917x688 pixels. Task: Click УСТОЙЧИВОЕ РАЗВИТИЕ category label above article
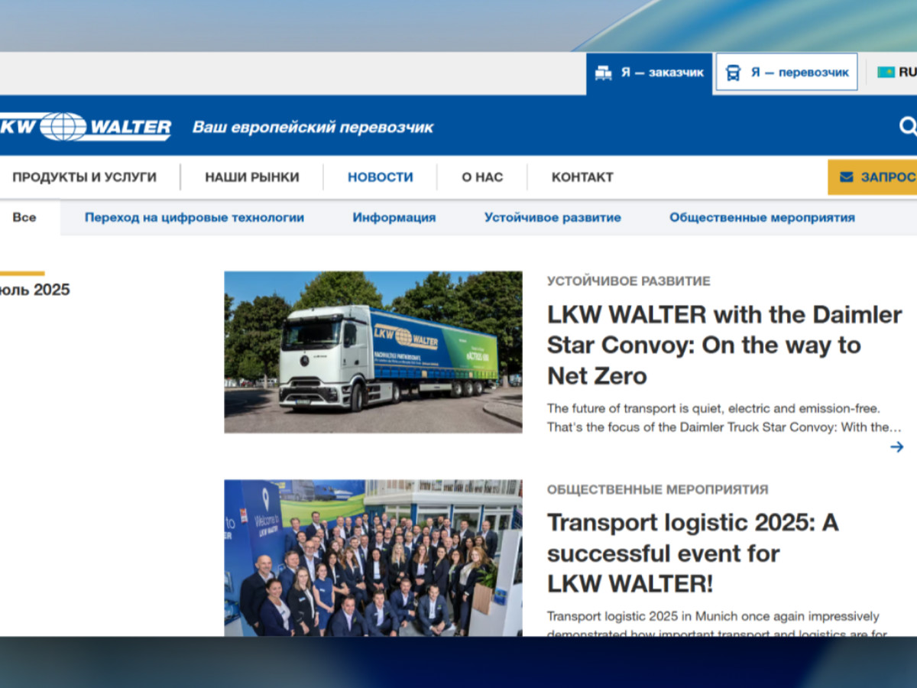629,281
